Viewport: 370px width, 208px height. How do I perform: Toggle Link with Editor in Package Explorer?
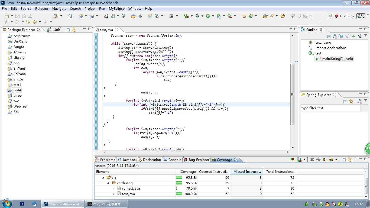[74, 30]
